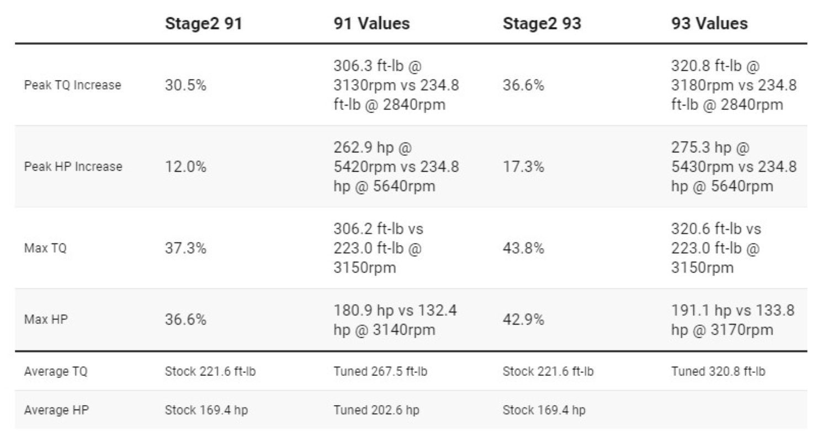Click the 30.5% peak torque value
The height and width of the screenshot is (431, 828).
coord(185,85)
